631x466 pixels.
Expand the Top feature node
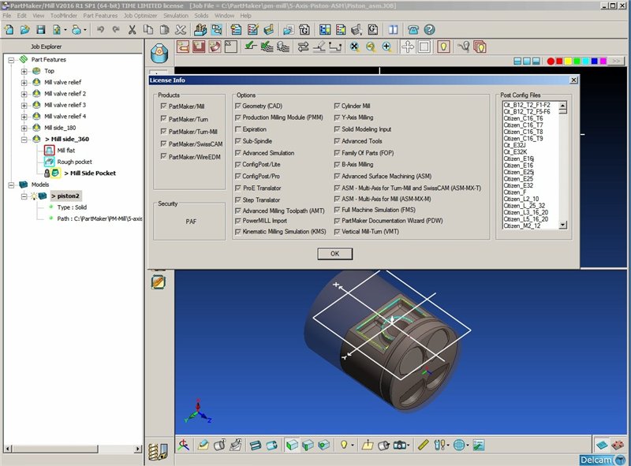click(24, 71)
